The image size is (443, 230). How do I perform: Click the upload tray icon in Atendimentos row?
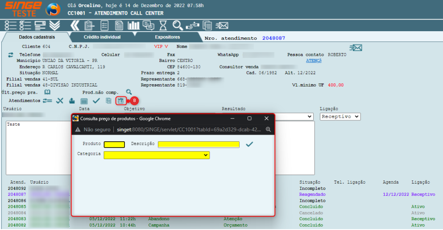click(x=72, y=101)
